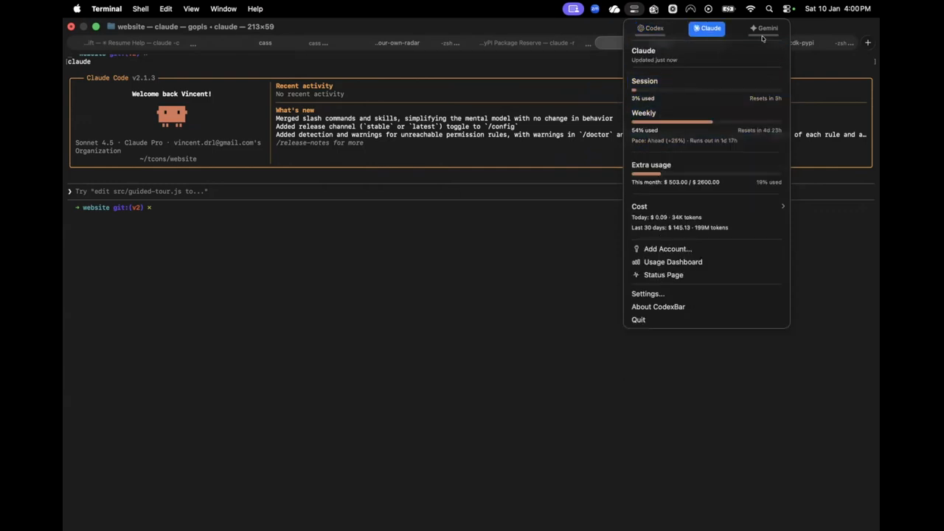944x531 pixels.
Task: Click the cloud icon in menu bar
Action: coord(614,9)
